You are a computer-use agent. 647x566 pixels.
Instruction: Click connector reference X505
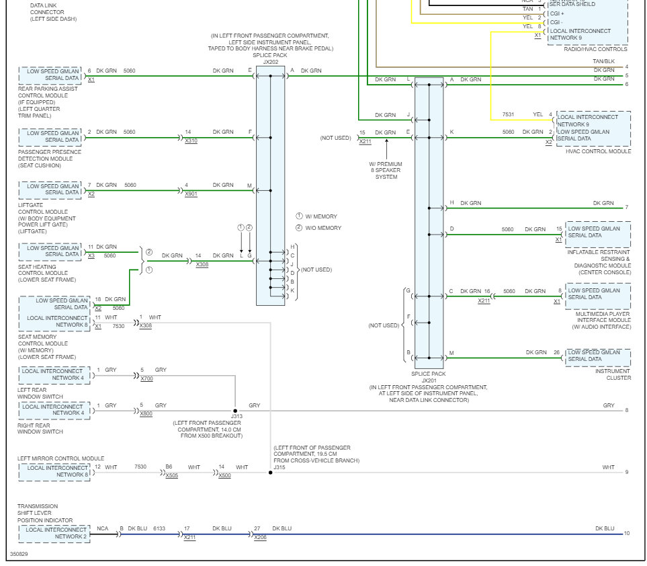pyautogui.click(x=171, y=476)
